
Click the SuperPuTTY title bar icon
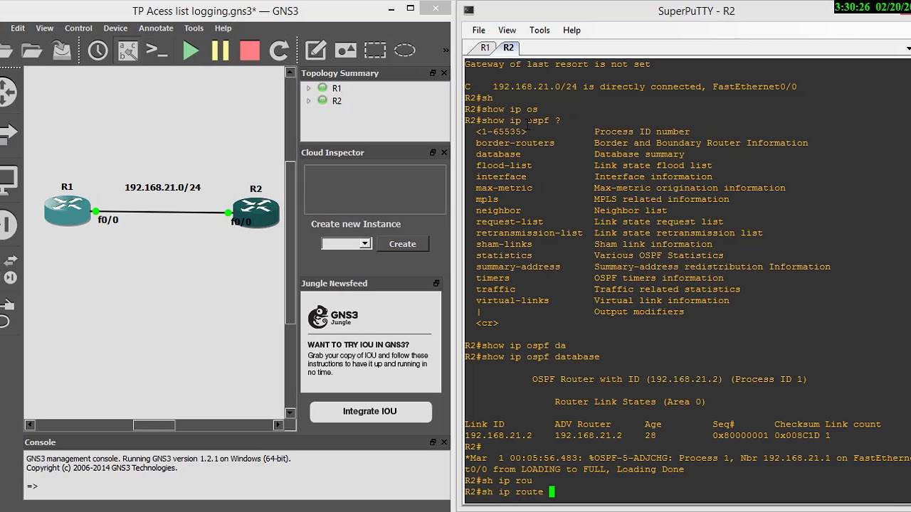468,10
